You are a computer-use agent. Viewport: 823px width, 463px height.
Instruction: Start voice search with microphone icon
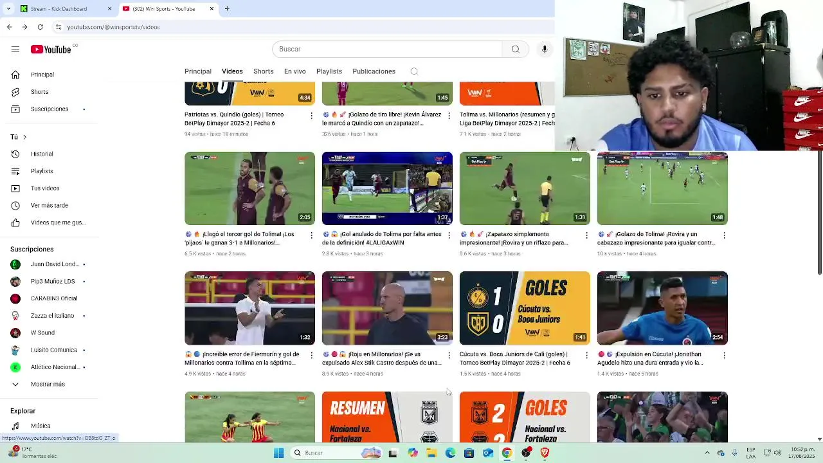545,50
